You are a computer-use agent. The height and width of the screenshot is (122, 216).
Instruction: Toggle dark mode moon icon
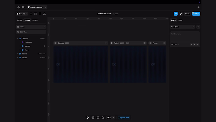click(x=103, y=118)
